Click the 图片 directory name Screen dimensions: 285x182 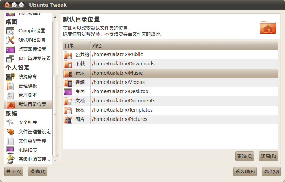point(80,119)
